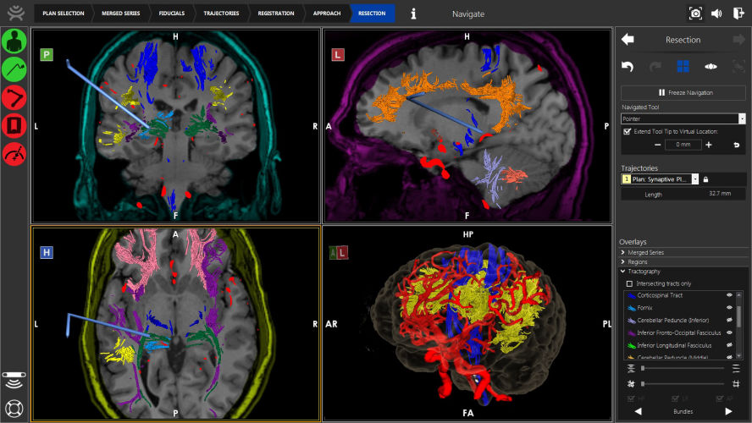
Task: Toggle Extend Tool Tip to Virtual Location
Action: (627, 131)
